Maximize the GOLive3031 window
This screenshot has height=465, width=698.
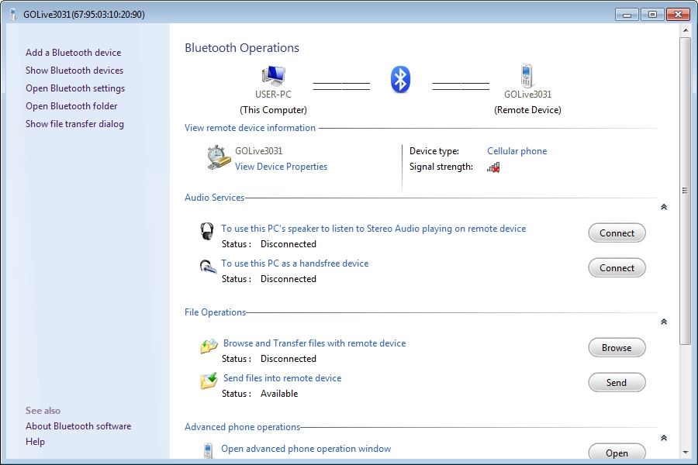652,15
